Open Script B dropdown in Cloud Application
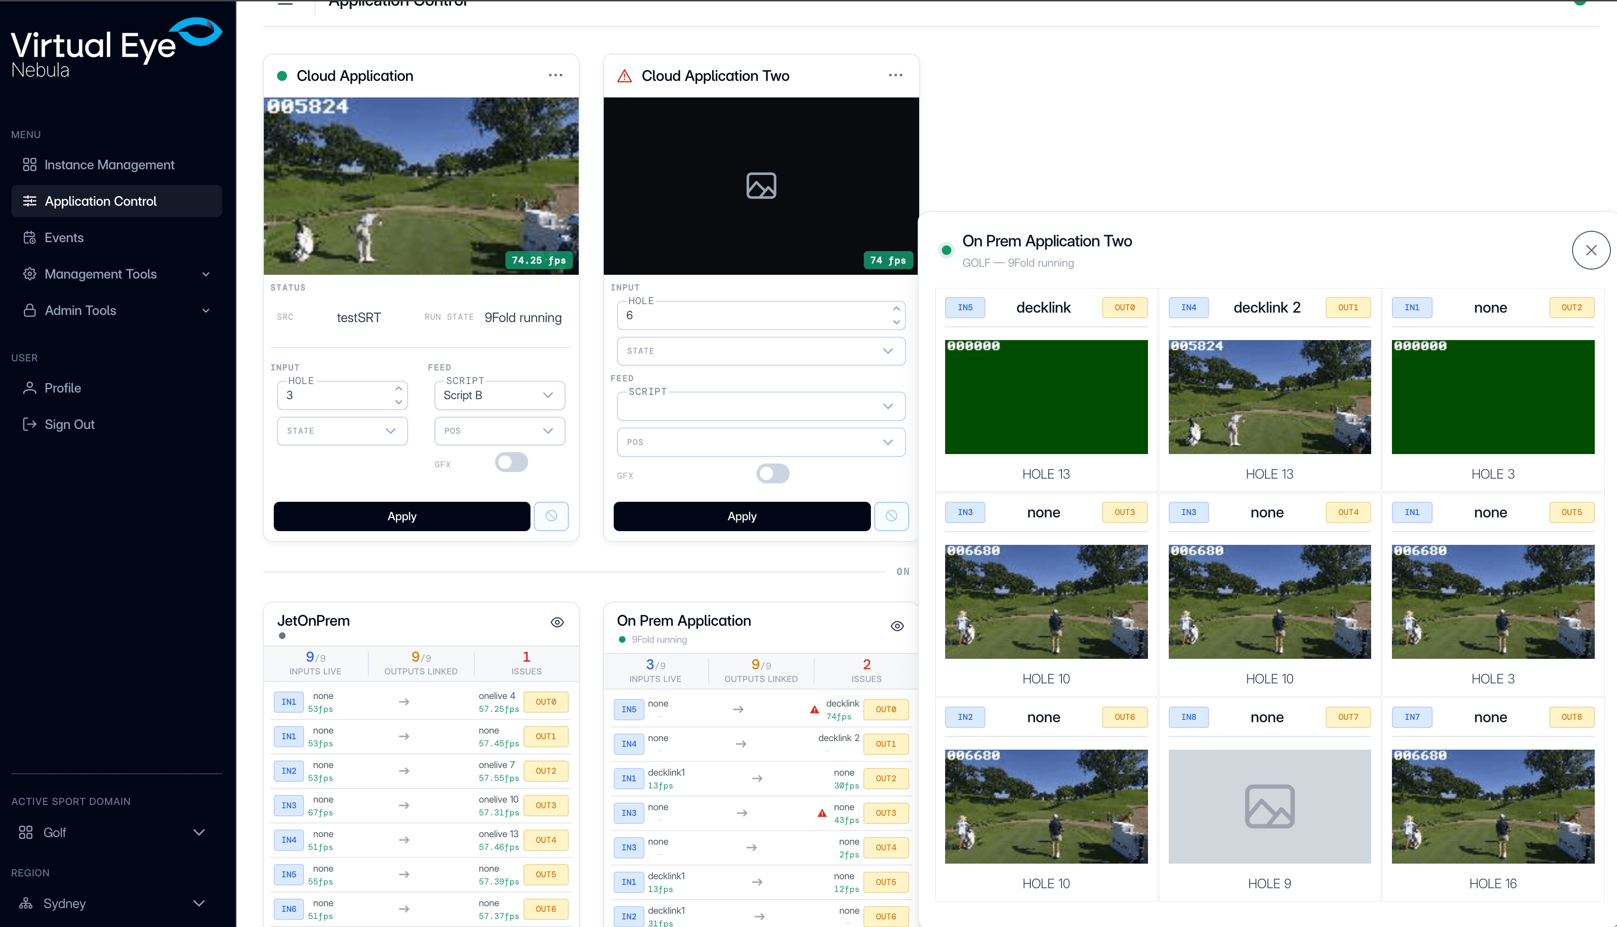The width and height of the screenshot is (1617, 927). click(x=500, y=395)
